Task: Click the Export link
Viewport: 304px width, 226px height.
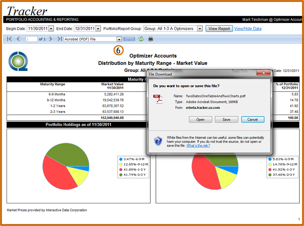Action: [x=129, y=39]
